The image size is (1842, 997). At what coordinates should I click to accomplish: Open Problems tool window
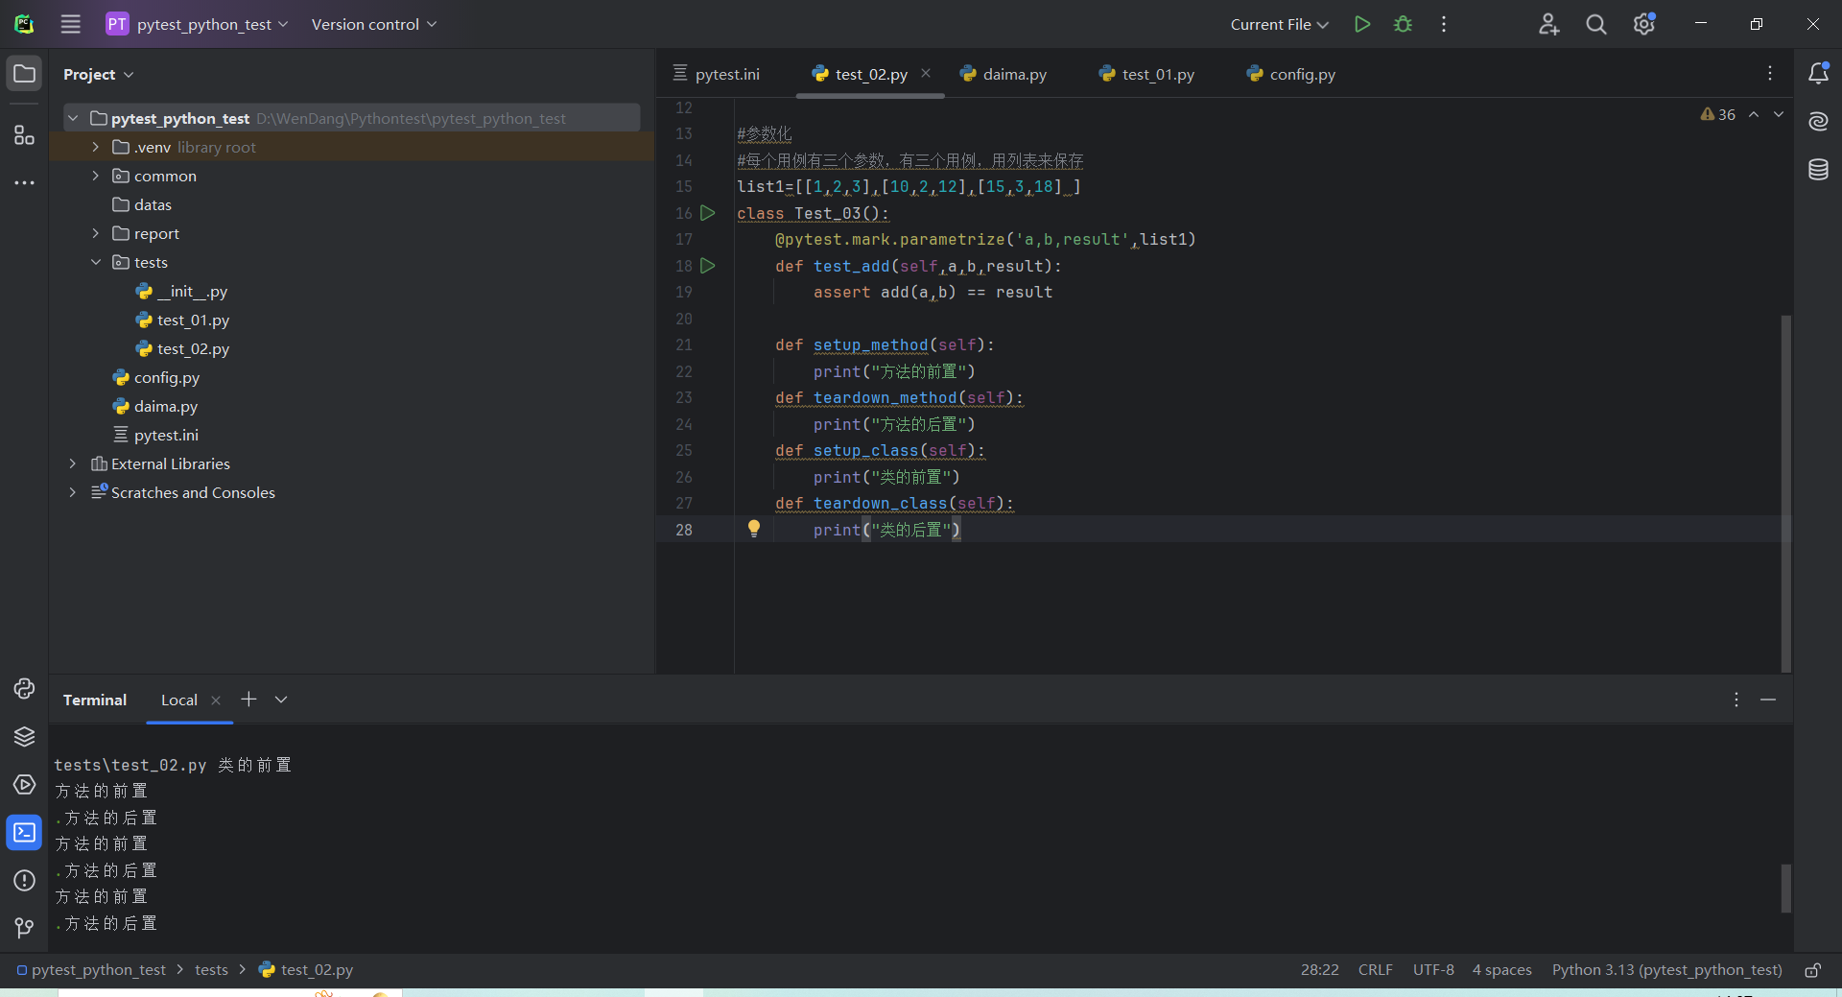24,880
